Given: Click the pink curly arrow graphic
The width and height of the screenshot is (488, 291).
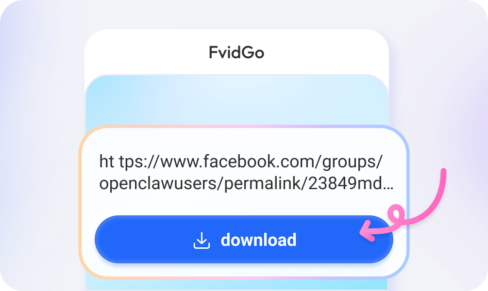Looking at the screenshot, I should (404, 205).
